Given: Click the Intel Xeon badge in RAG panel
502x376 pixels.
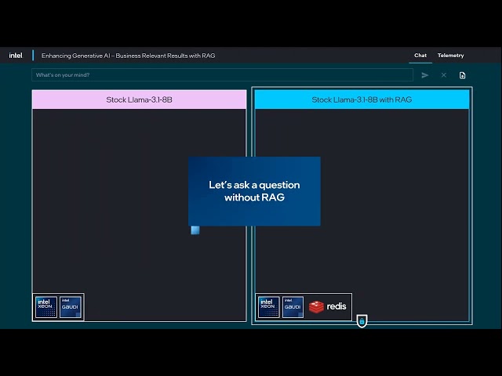Looking at the screenshot, I should pyautogui.click(x=269, y=307).
